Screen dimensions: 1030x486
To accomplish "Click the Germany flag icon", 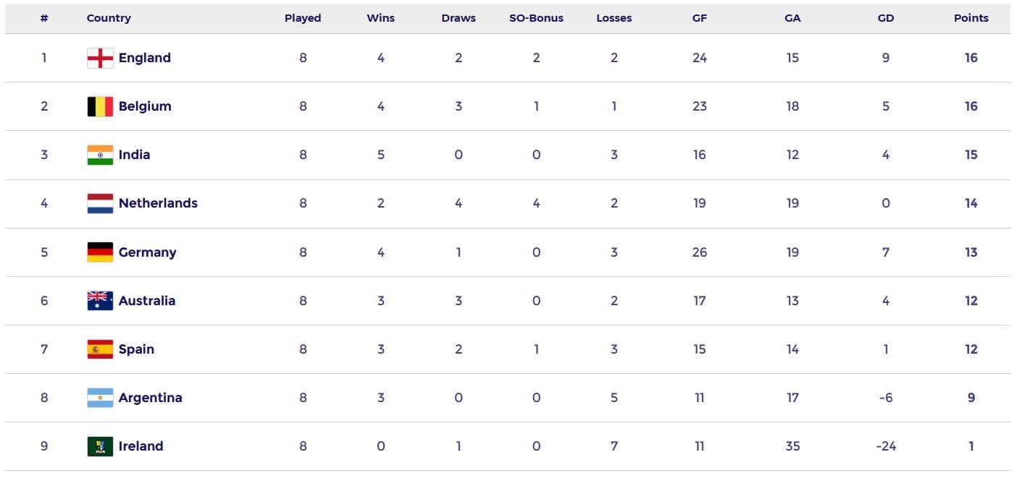I will coord(100,252).
